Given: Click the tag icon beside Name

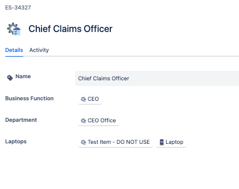Looking at the screenshot, I should (10, 78).
